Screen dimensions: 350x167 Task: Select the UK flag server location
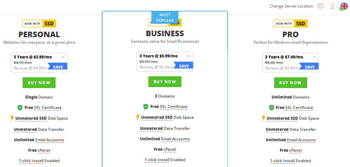344,6
